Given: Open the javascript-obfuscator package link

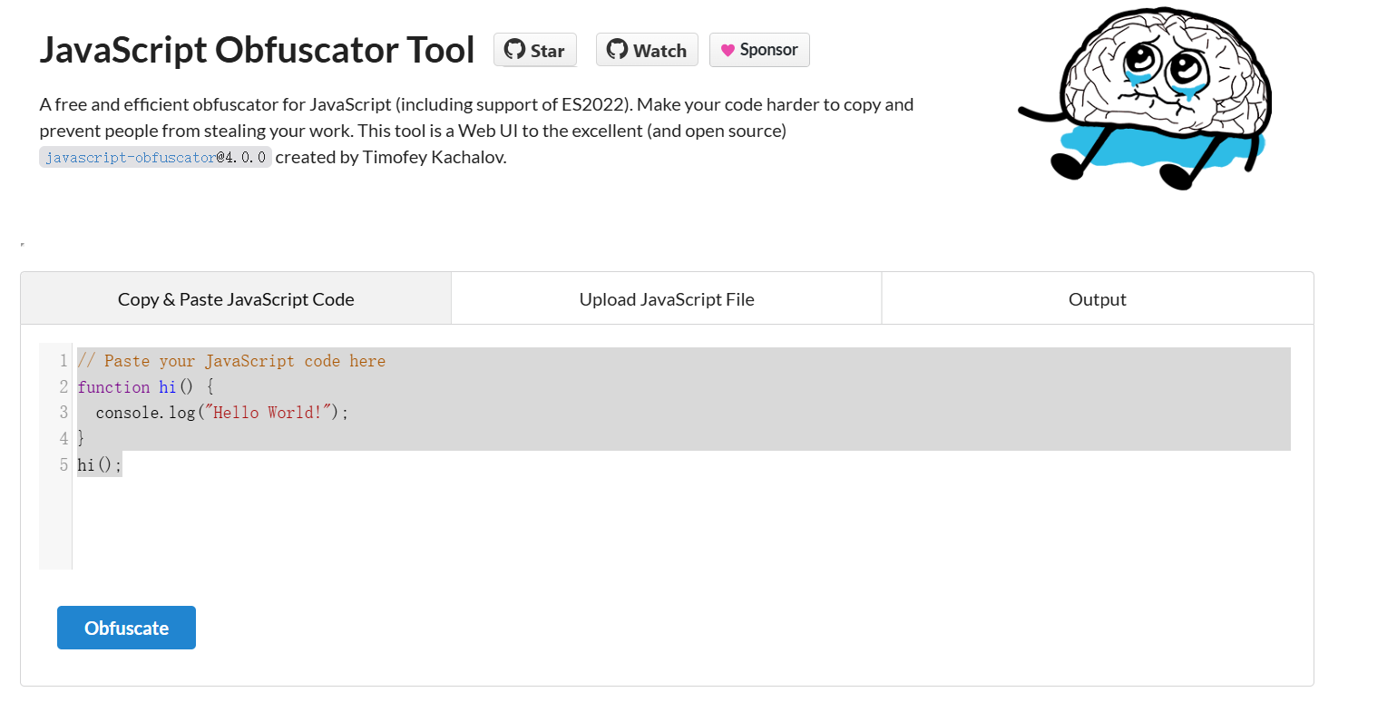Looking at the screenshot, I should tap(130, 157).
